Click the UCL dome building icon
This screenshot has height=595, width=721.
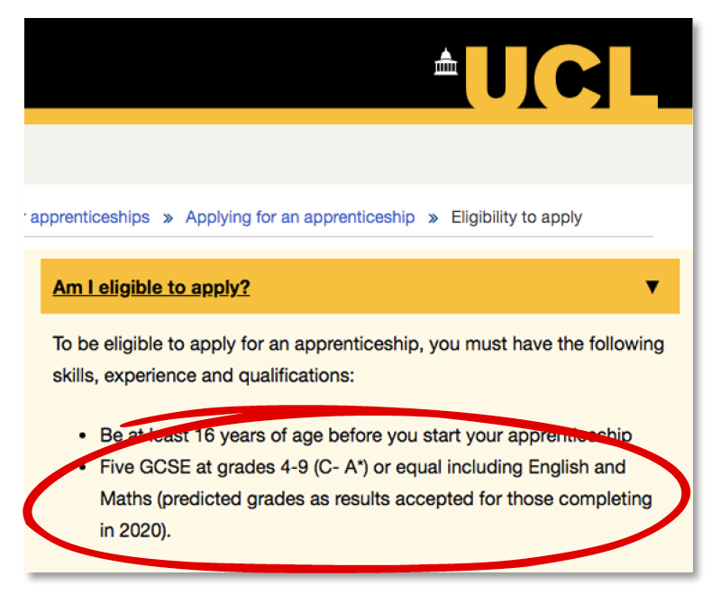coord(445,61)
